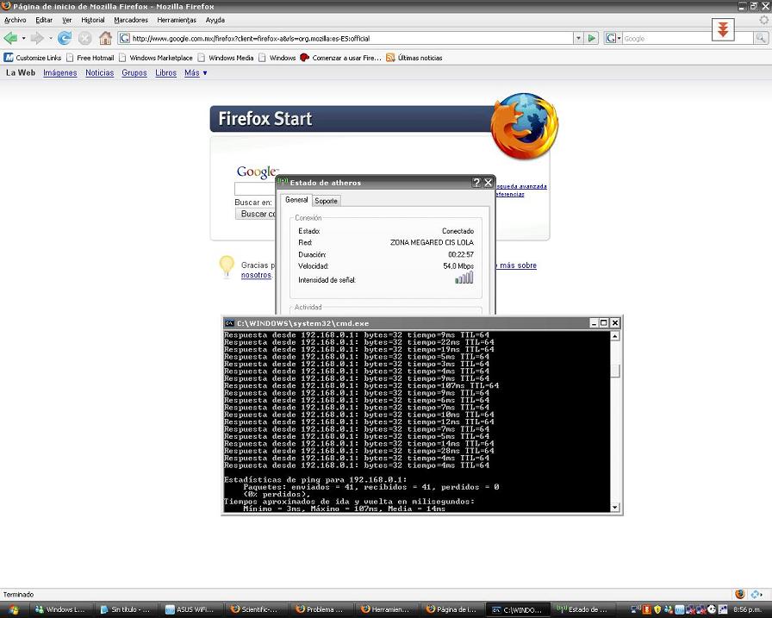Viewport: 772px width, 618px height.
Task: Open the Free Hotmail bookmark
Action: 90,58
